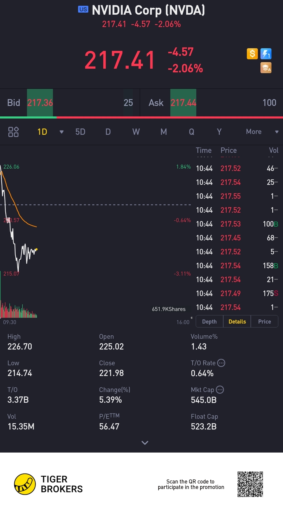This screenshot has width=283, height=516.
Task: Tap the promotion QR code
Action: click(250, 484)
